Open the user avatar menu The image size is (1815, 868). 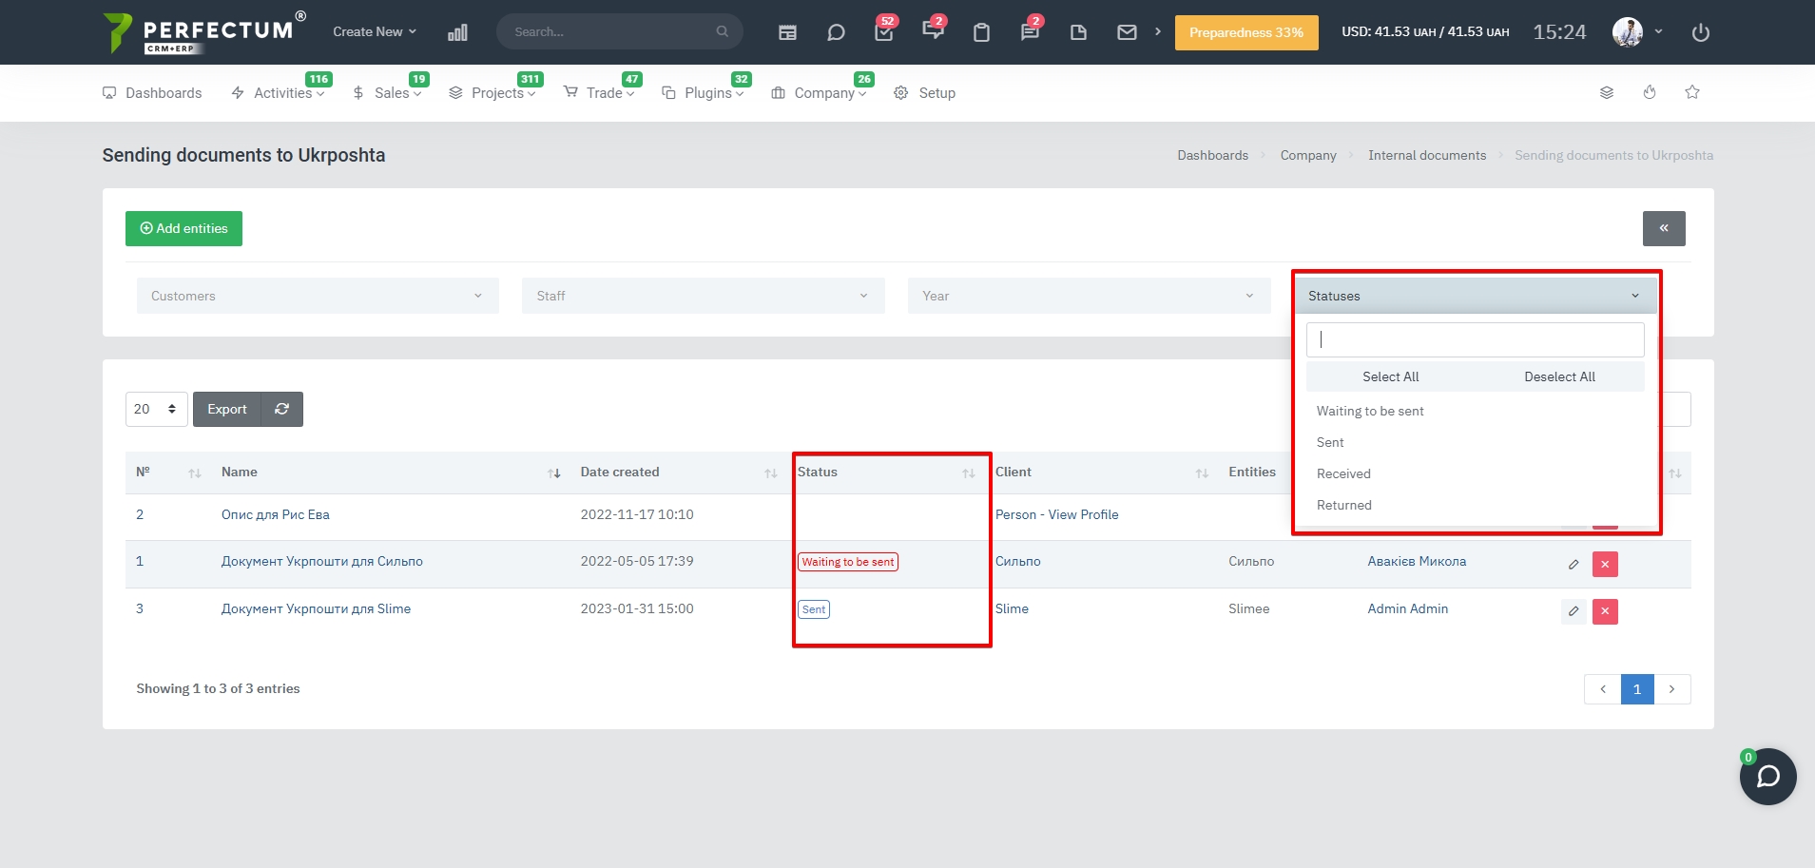click(x=1636, y=31)
